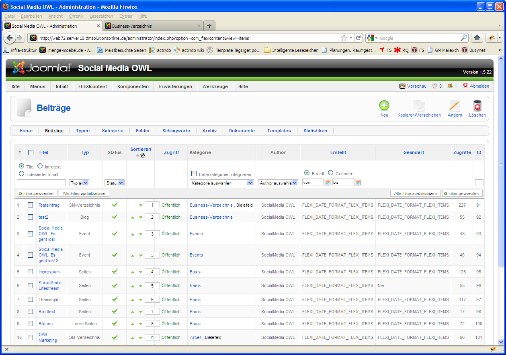Click the Joomla! logo
506x355 pixels.
pyautogui.click(x=42, y=68)
